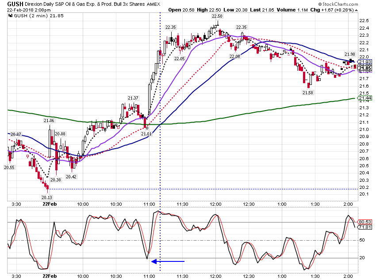Click the 22.50 peak price label on chart
Screen dimensions: 376x280
217,16
